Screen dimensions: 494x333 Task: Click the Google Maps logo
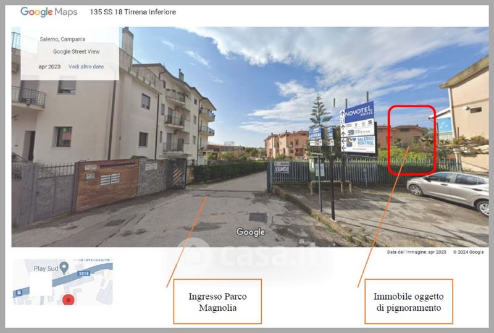tap(49, 12)
